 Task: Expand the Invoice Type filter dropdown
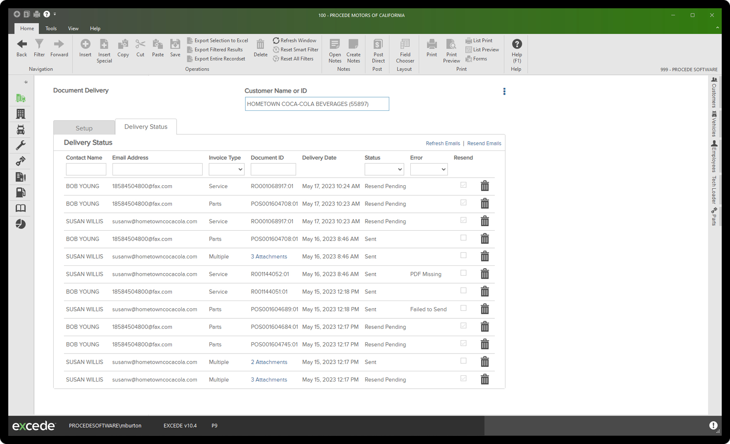pos(226,169)
